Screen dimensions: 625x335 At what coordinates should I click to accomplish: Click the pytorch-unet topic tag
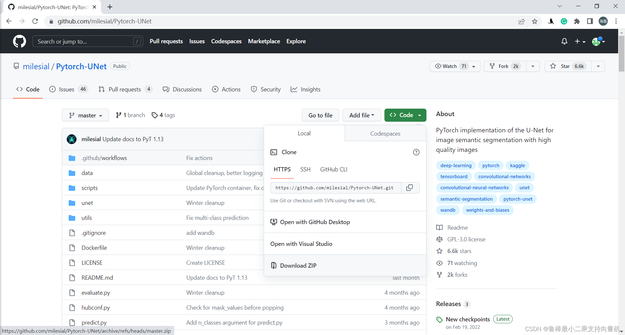pyautogui.click(x=518, y=199)
